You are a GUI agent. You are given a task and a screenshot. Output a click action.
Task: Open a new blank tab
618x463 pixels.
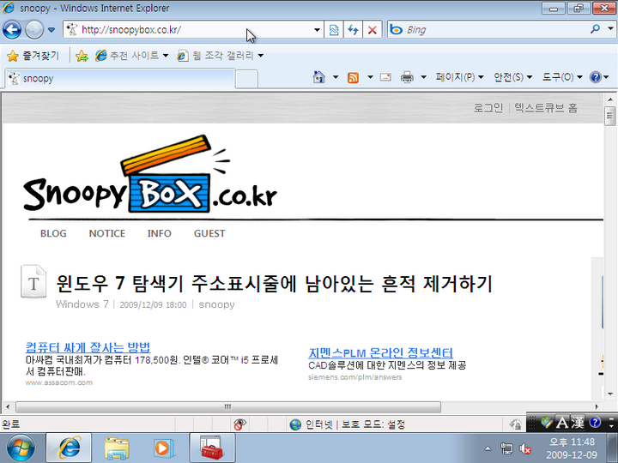pyautogui.click(x=246, y=79)
